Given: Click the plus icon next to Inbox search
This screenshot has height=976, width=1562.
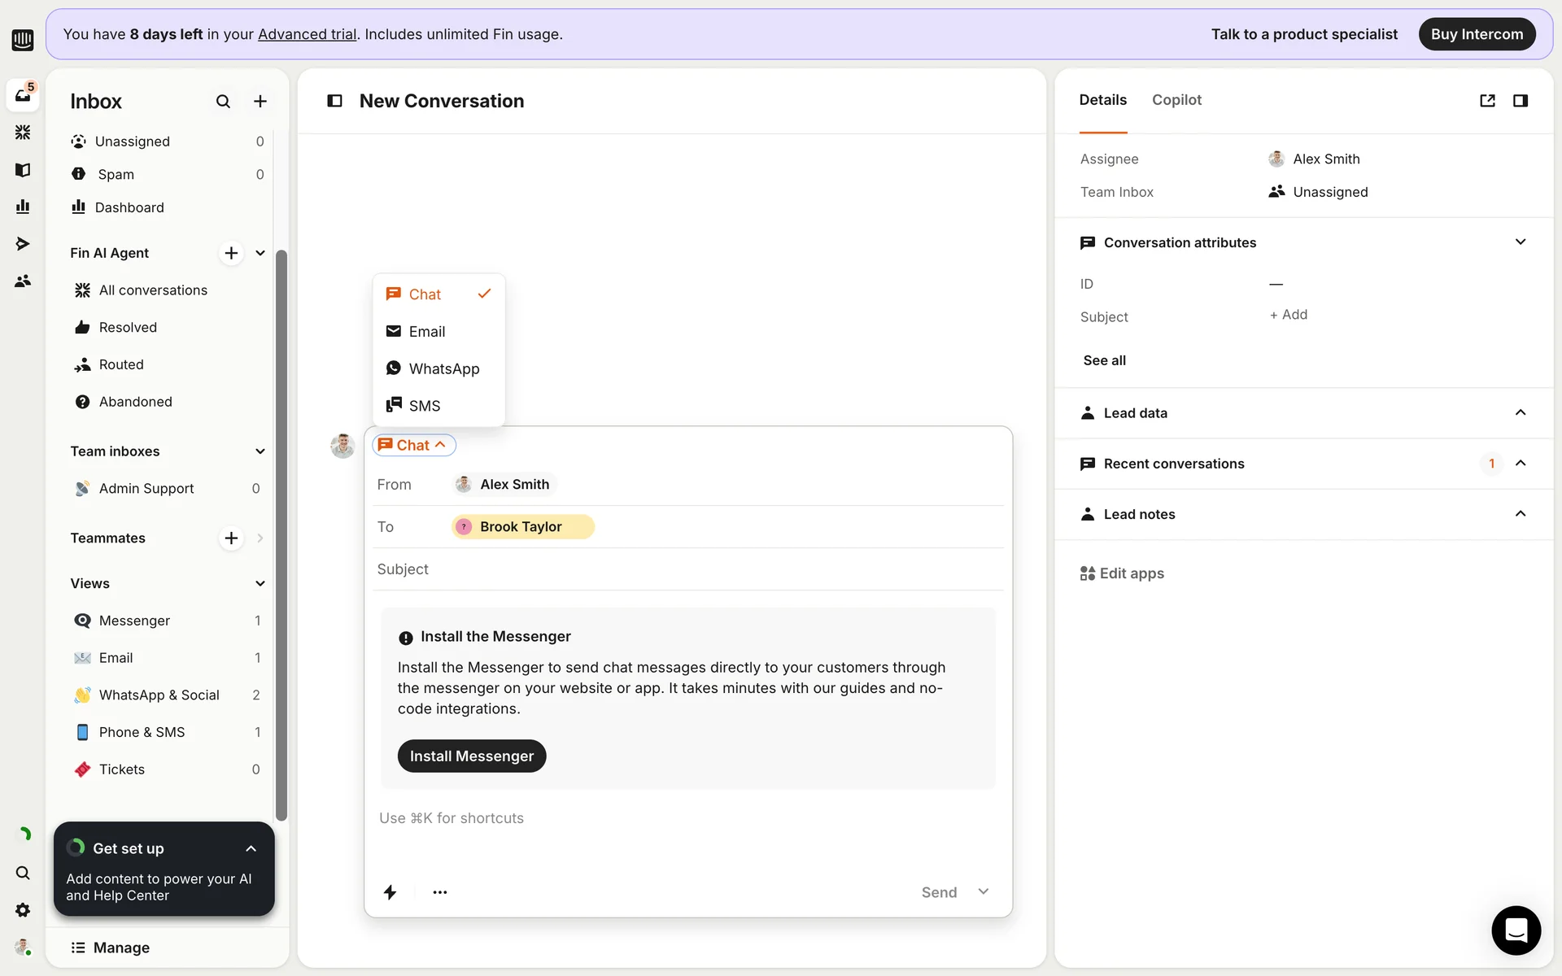Looking at the screenshot, I should click(x=260, y=102).
